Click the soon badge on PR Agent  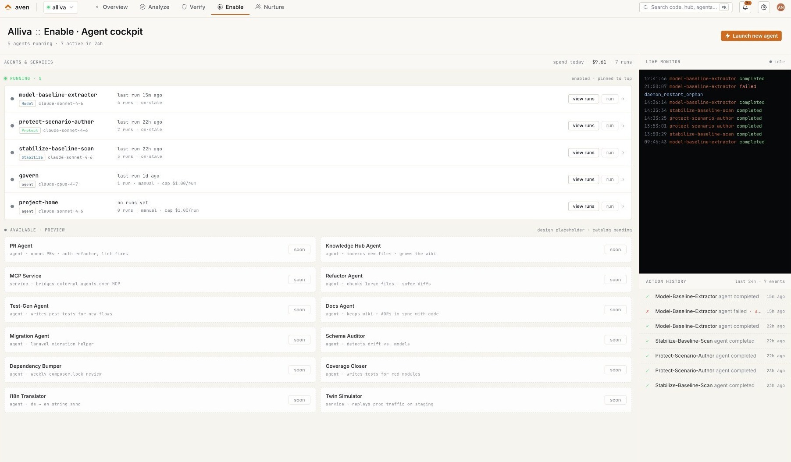(299, 250)
